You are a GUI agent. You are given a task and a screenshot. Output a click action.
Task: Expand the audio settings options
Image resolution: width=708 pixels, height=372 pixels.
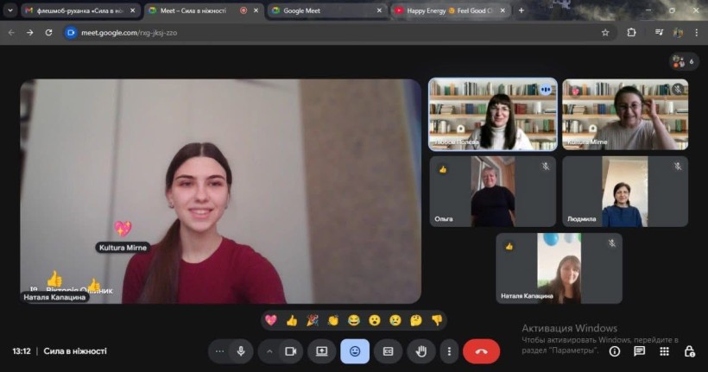219,351
